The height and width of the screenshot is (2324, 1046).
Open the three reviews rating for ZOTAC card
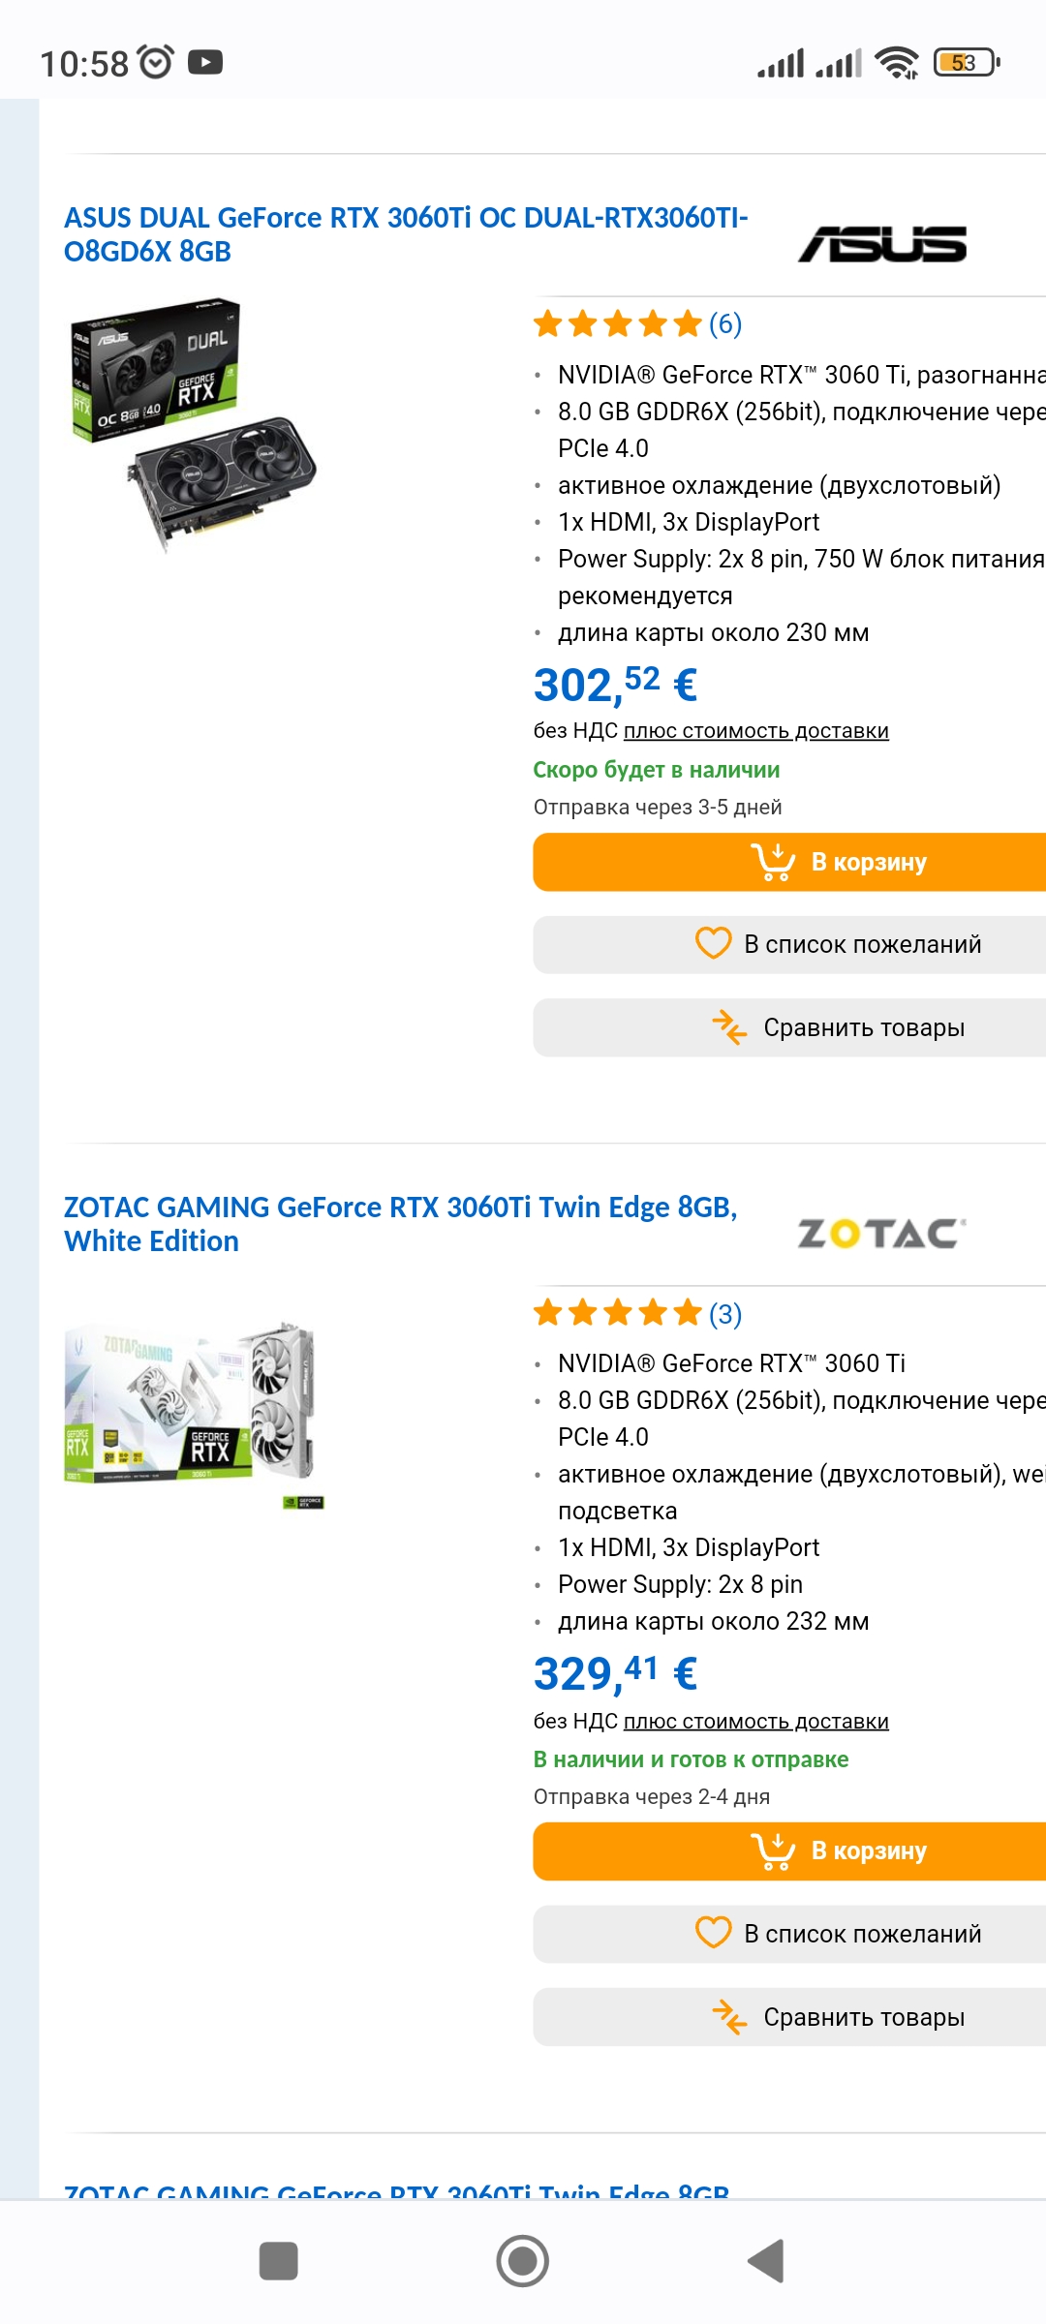pyautogui.click(x=637, y=1313)
